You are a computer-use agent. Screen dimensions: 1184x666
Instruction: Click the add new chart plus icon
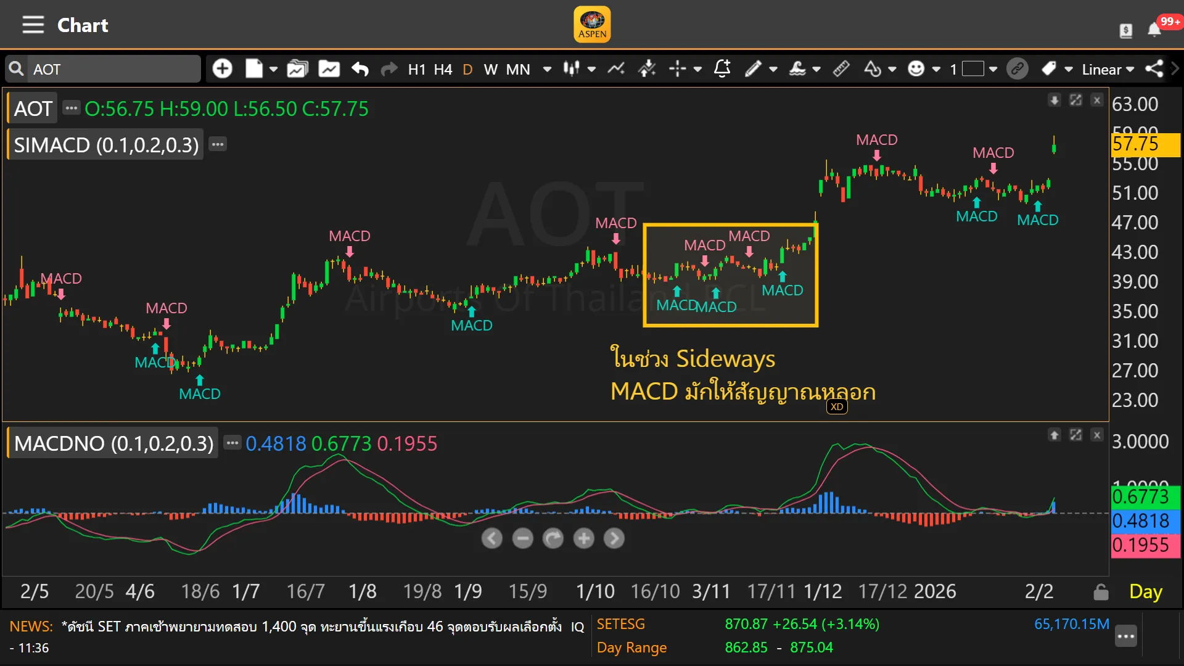click(x=222, y=68)
